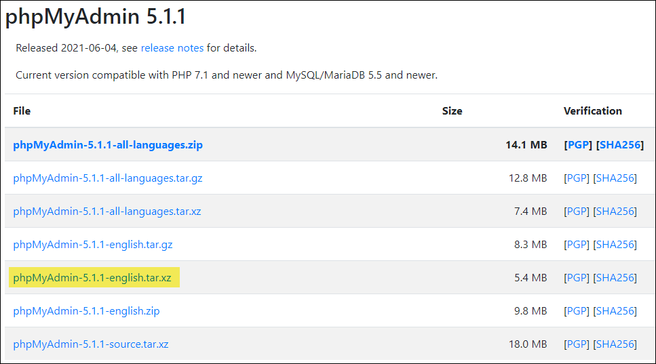Click the phpMyAdmin 5.1.1 heading
The image size is (656, 364).
96,18
